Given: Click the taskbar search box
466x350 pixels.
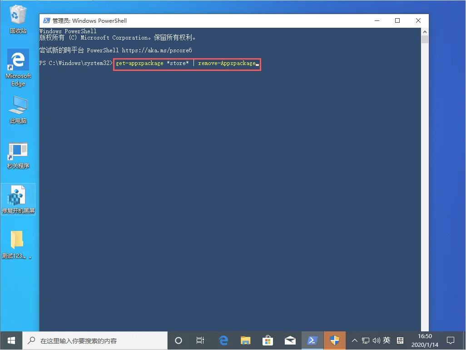Looking at the screenshot, I should pos(95,340).
